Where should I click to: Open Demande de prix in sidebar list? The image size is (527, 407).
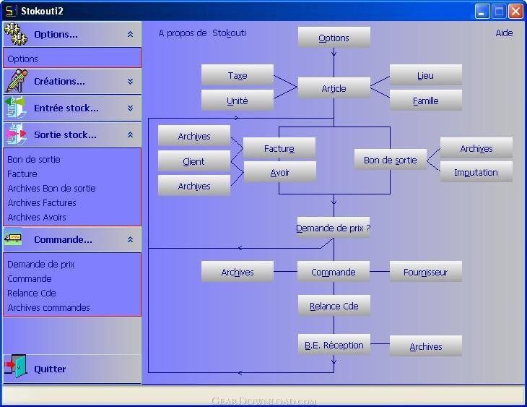click(x=40, y=264)
